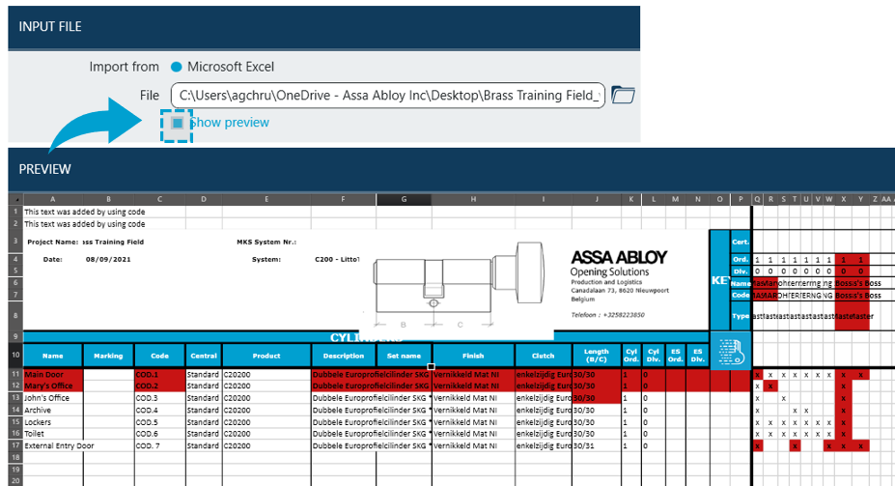Image resolution: width=895 pixels, height=486 pixels.
Task: Click the select-all corner of the spreadsheet
Action: [x=14, y=199]
